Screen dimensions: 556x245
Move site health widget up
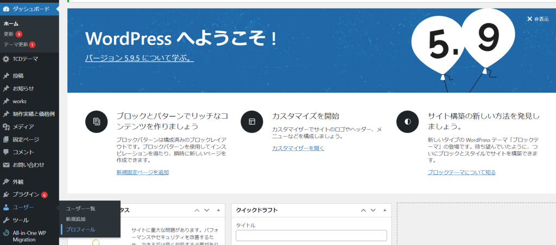click(197, 210)
